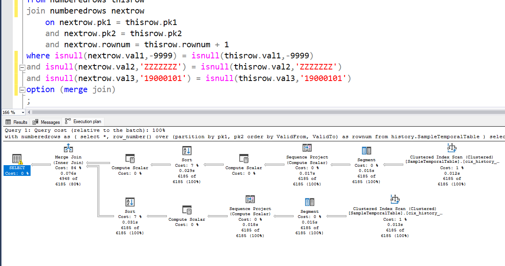This screenshot has width=505, height=266.
Task: Collapse the outline box beside 'option (merge join)'
Action: [23, 90]
